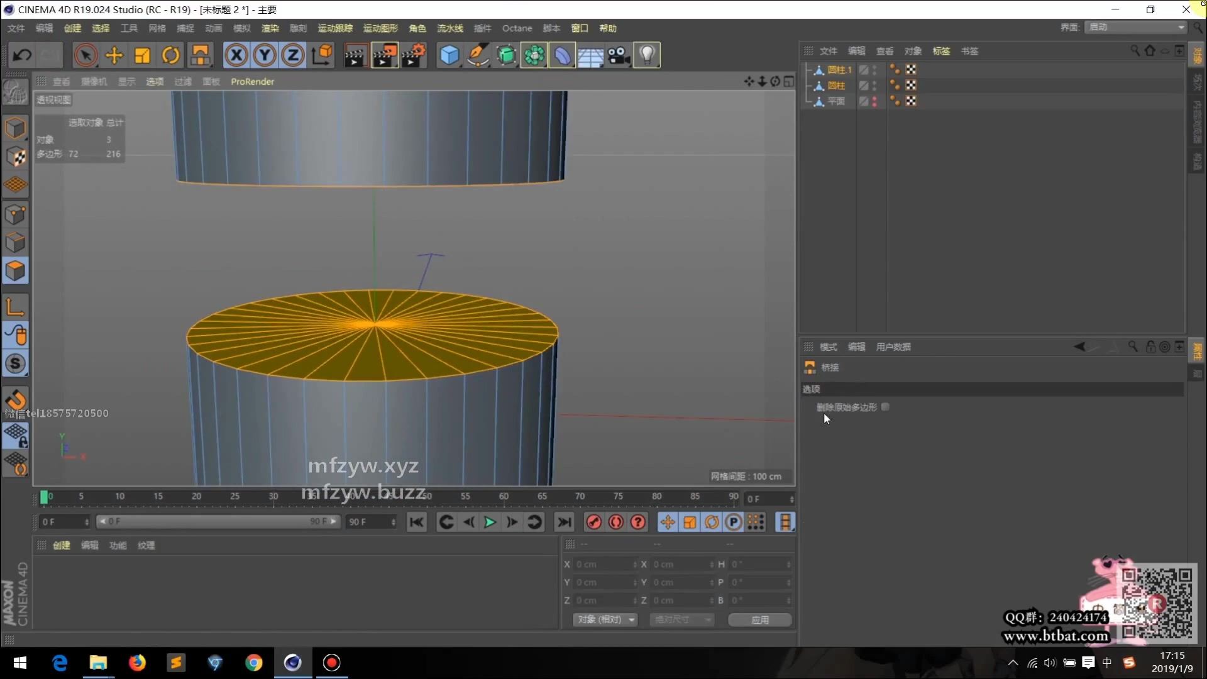Toggle visibility dots for 平面

coord(874,101)
